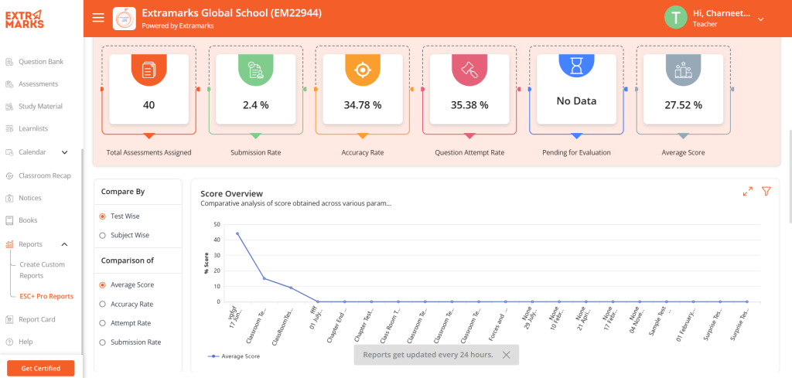
Task: Click the Accuracy Rate target icon
Action: [x=363, y=70]
